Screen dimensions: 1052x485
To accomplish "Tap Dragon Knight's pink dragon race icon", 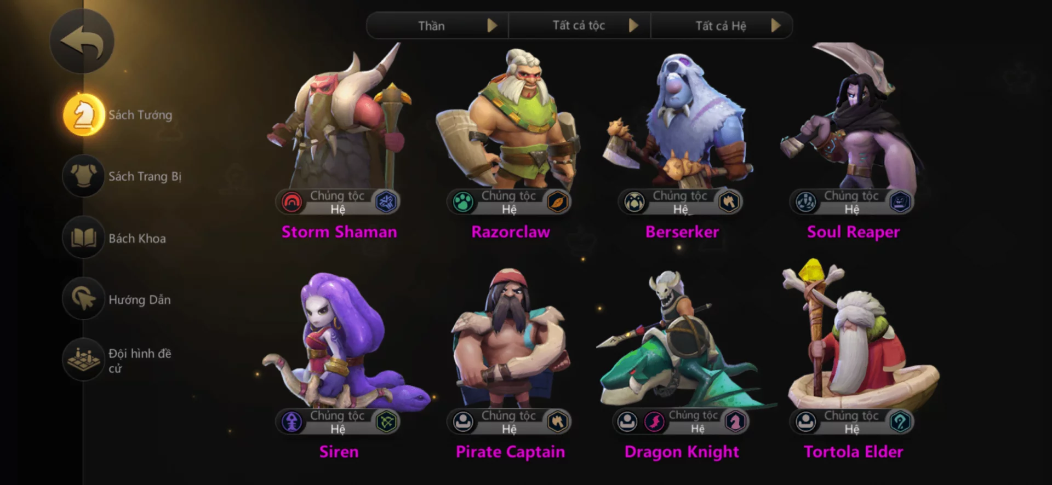I will 654,422.
